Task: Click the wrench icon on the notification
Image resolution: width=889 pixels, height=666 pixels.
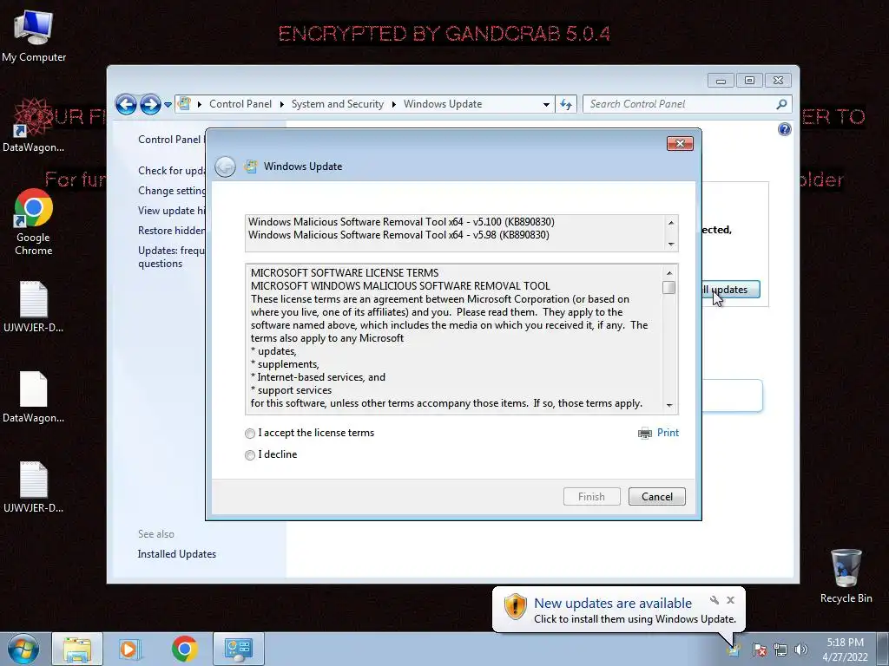Action: tap(714, 600)
